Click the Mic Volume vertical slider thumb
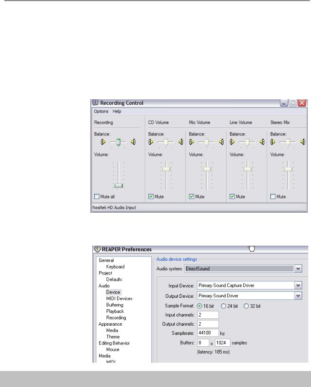This screenshot has height=387, width=311. point(207,169)
